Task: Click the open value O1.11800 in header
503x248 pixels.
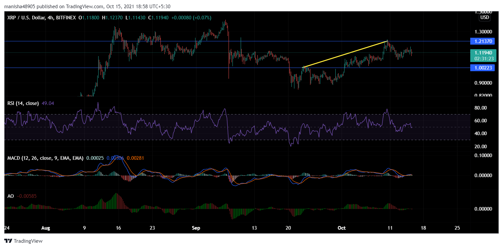Action: point(89,17)
